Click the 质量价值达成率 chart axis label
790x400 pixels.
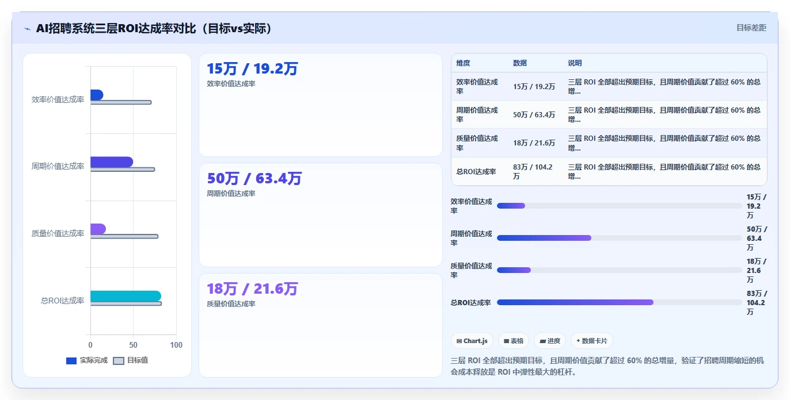pos(58,233)
